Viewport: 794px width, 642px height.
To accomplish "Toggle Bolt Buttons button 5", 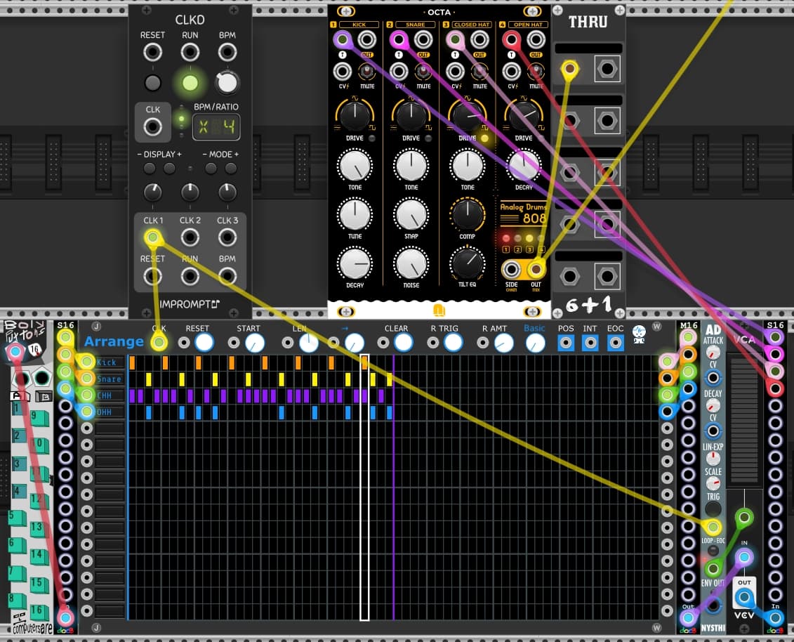I will coord(18,518).
